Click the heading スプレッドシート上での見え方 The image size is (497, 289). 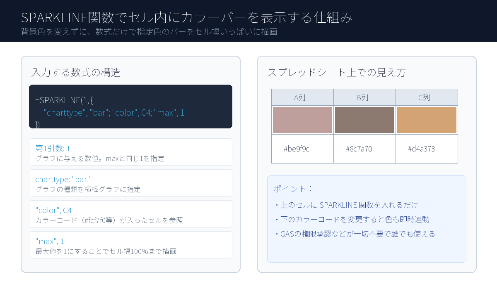(337, 73)
